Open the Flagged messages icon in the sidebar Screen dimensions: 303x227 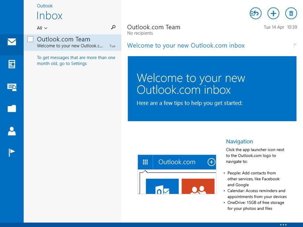click(x=11, y=152)
